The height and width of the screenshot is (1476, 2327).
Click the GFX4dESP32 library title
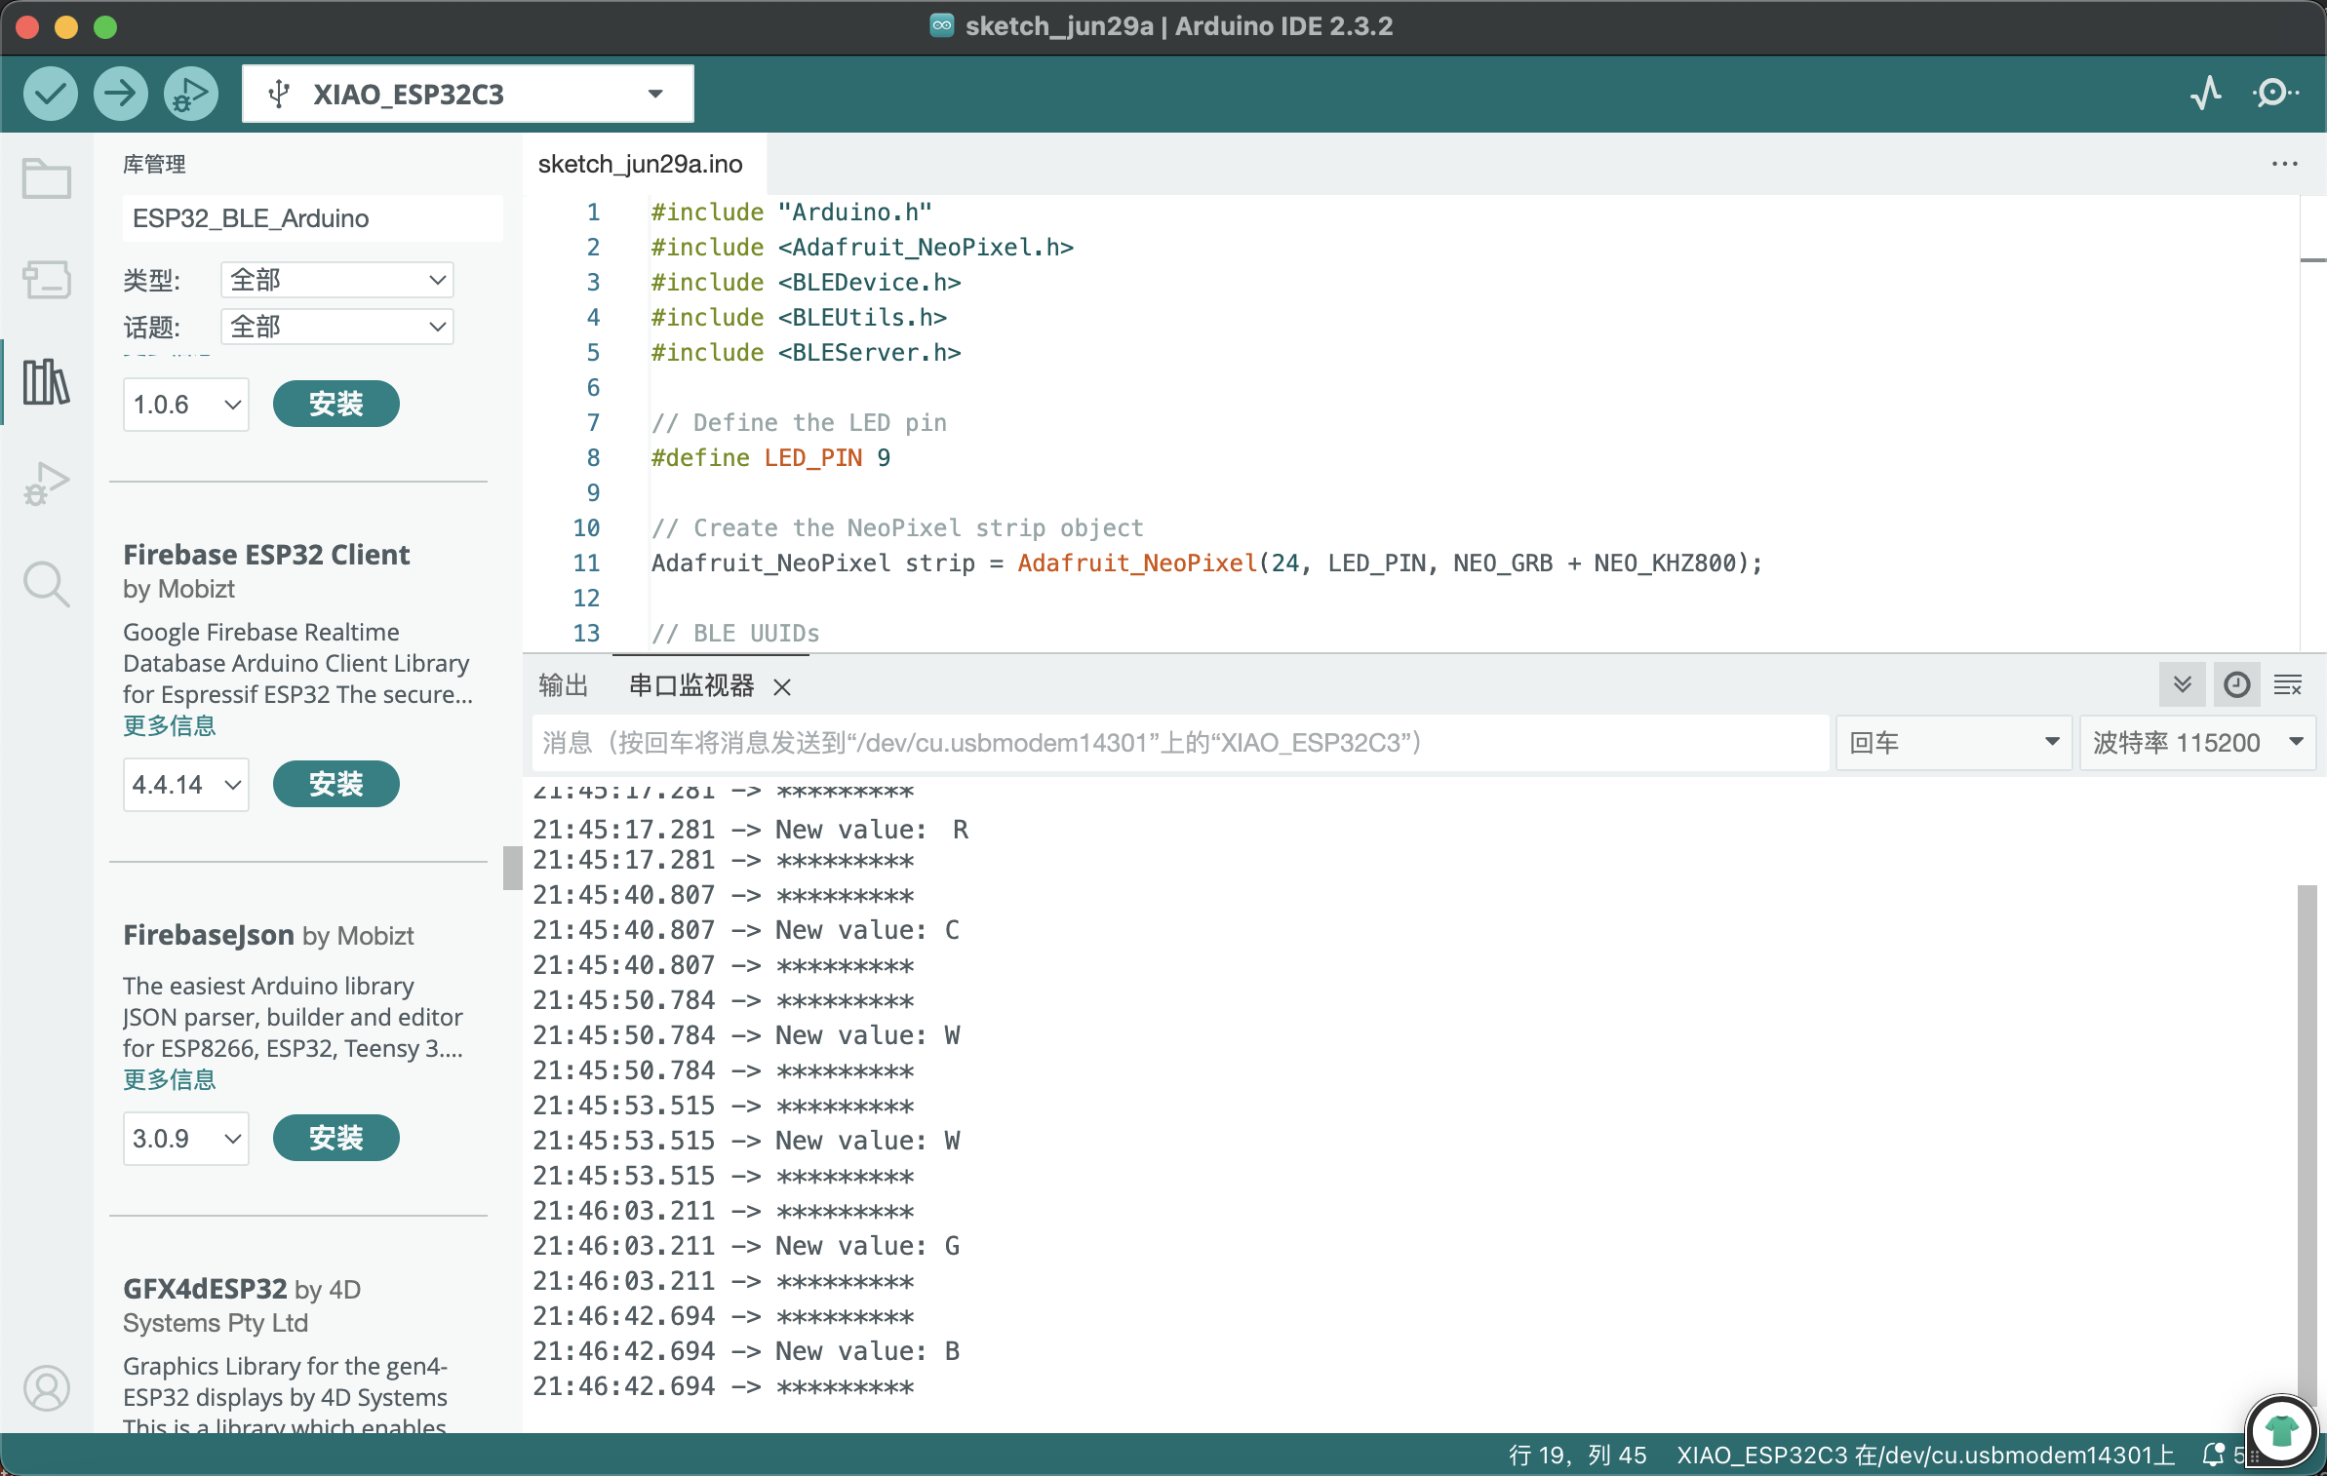click(x=205, y=1288)
